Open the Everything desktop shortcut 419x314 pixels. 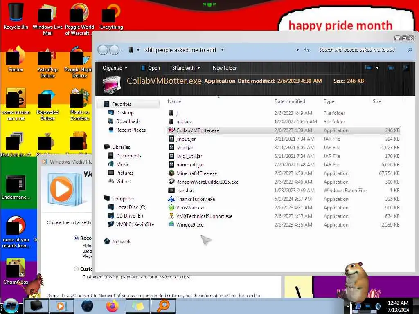click(x=111, y=16)
